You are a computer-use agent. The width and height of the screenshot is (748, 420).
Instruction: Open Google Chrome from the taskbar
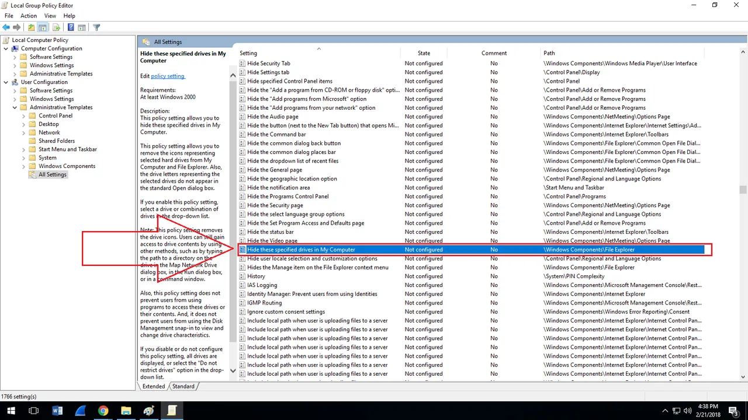[103, 411]
